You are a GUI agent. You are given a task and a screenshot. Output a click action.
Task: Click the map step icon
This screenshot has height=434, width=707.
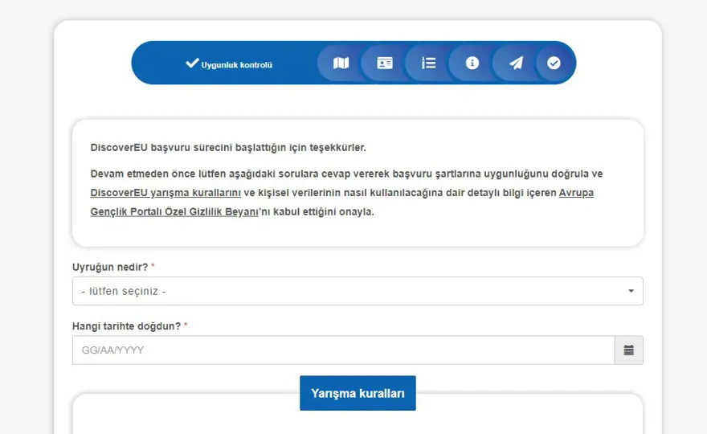[x=341, y=63]
